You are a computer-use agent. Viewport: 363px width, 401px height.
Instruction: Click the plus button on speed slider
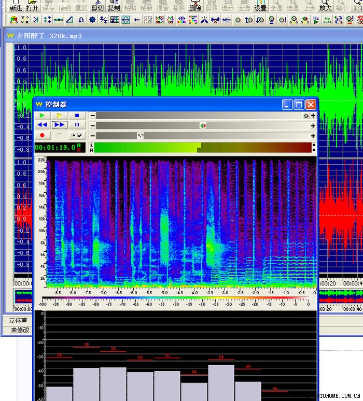(x=313, y=136)
